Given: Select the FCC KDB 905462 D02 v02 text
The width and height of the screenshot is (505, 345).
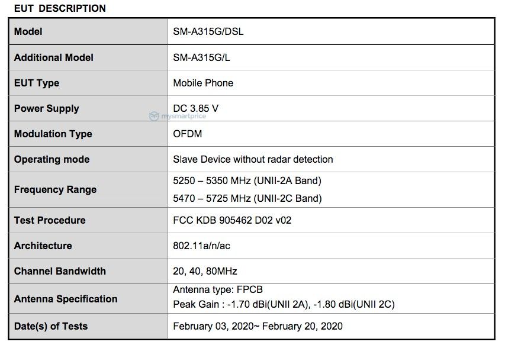Looking at the screenshot, I should (232, 220).
